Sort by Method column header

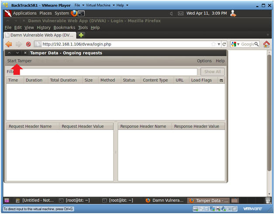click(x=110, y=80)
